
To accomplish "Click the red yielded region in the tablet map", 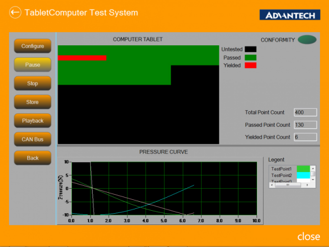I will (x=82, y=58).
